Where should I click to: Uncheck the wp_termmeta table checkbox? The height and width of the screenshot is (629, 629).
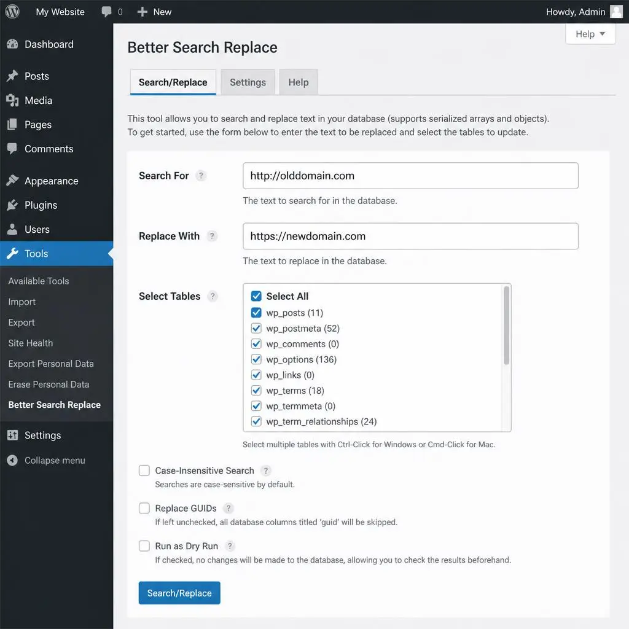[x=256, y=406]
